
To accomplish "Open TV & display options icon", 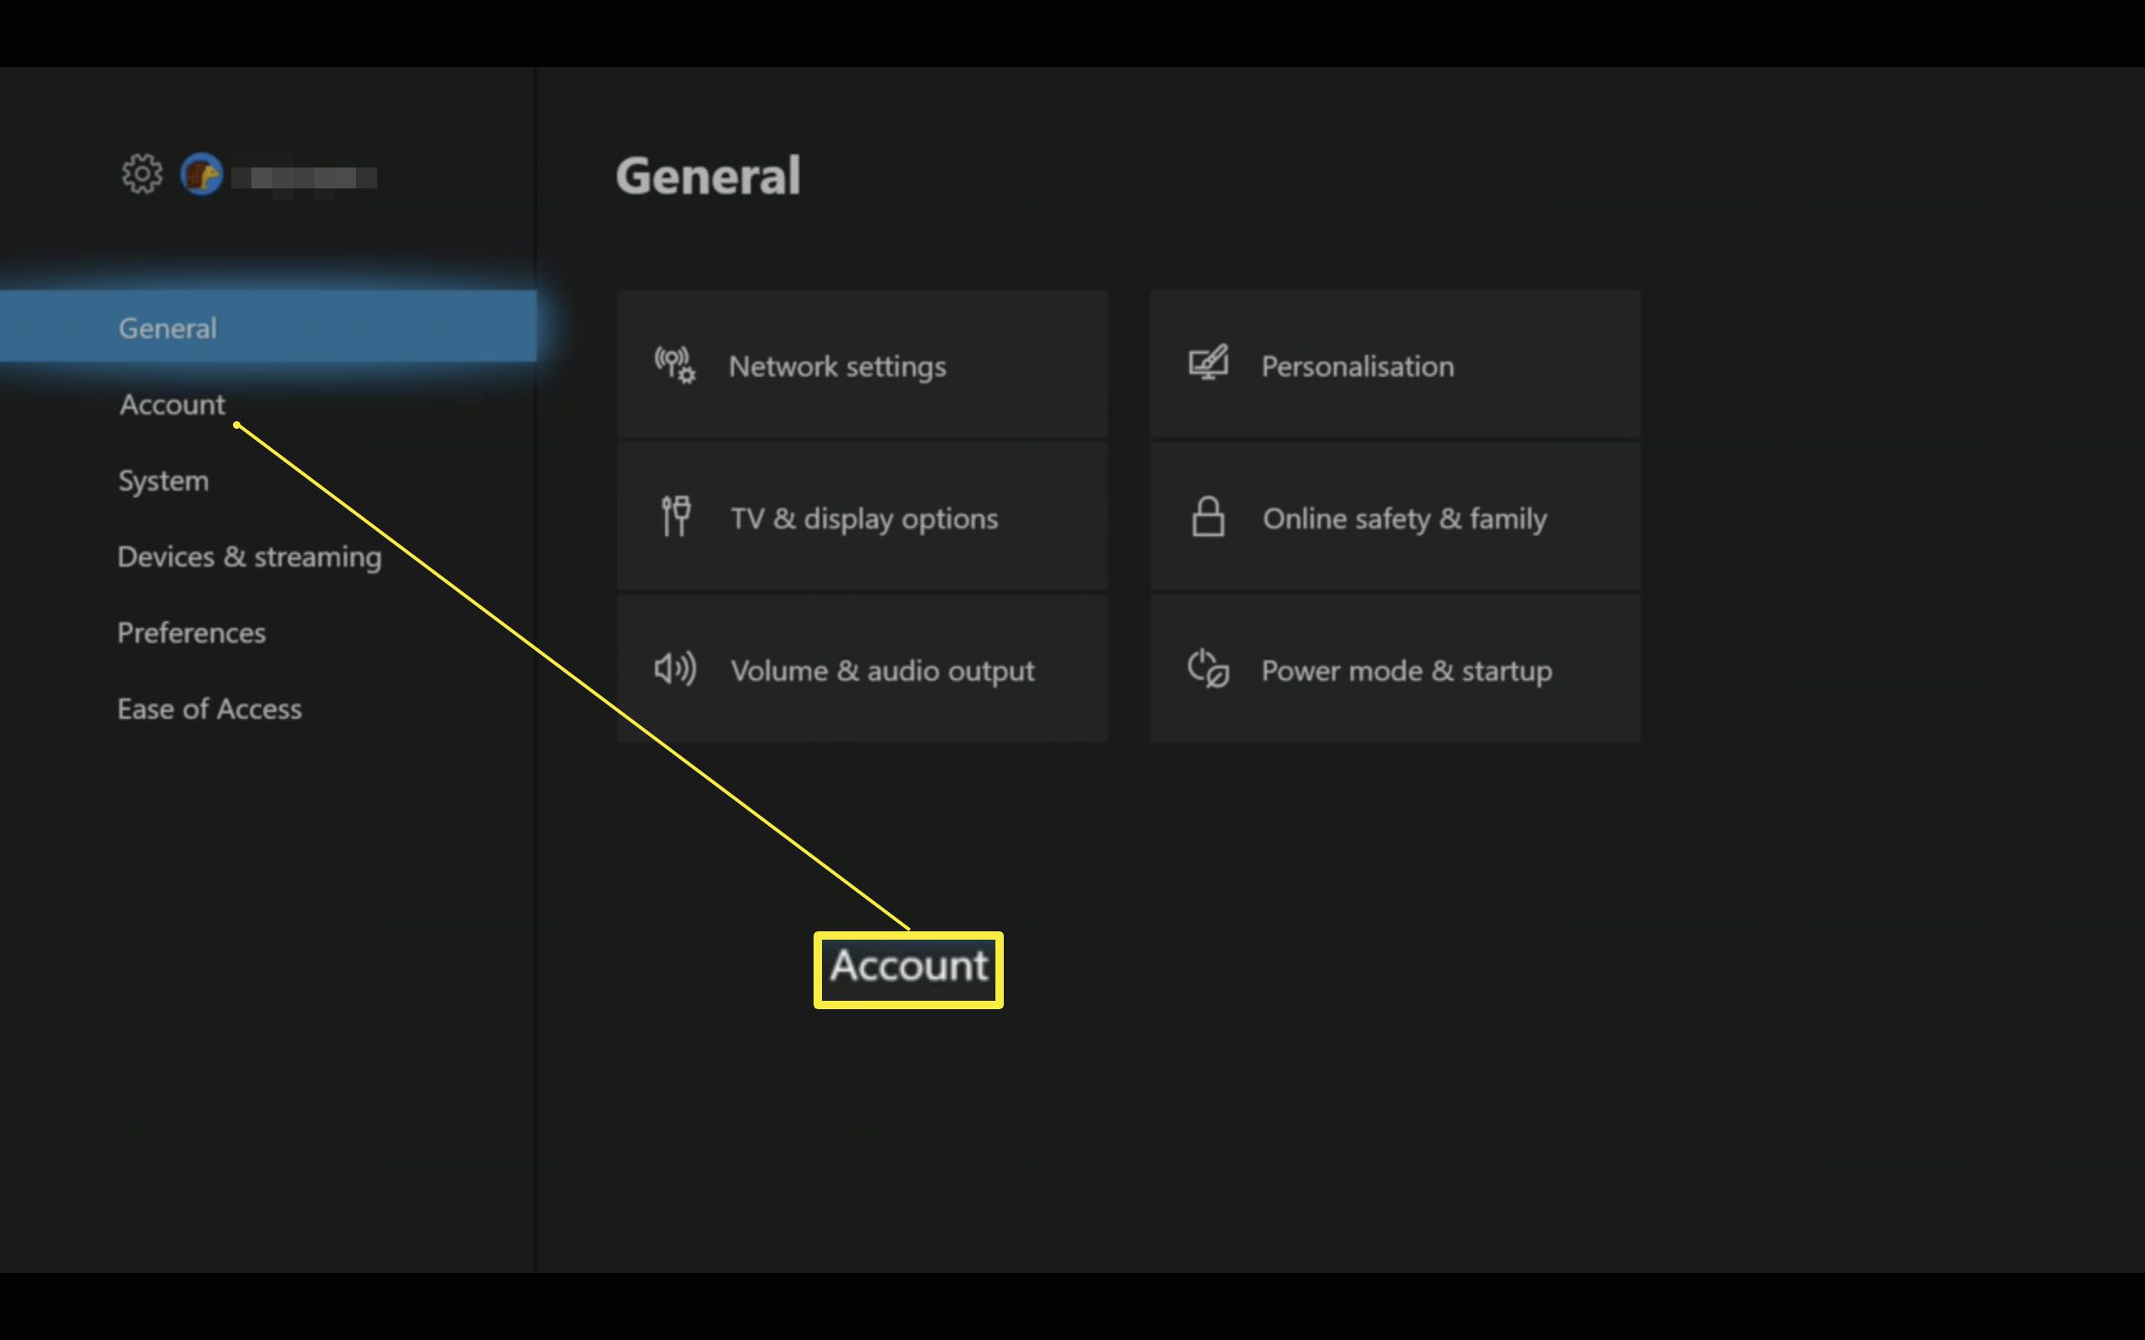I will click(675, 516).
